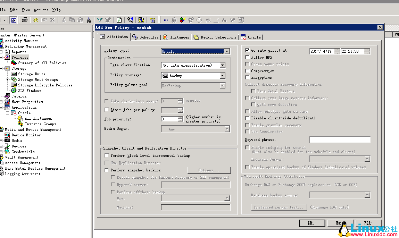Open the Actions menu

coord(41,10)
